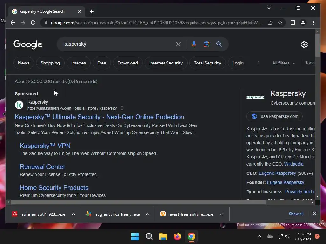Open the ad options three-dot menu
326x244 pixels.
click(122, 108)
